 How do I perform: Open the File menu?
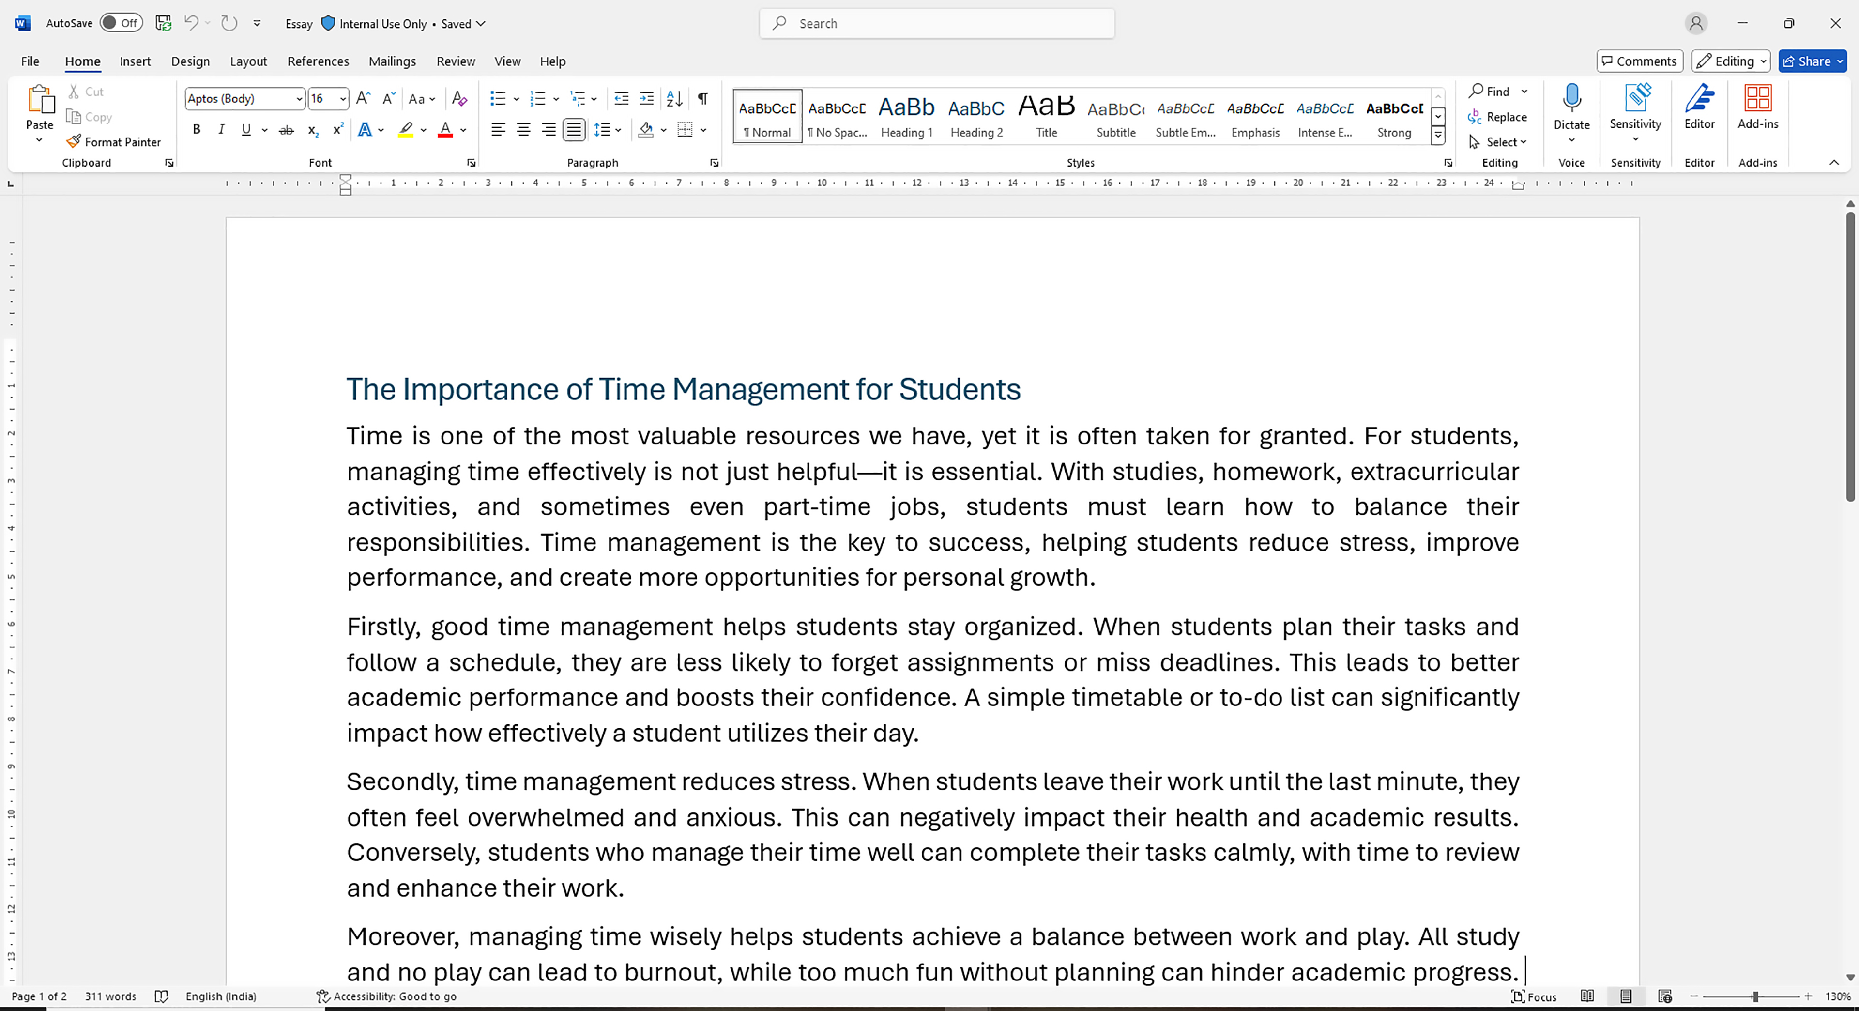tap(30, 61)
